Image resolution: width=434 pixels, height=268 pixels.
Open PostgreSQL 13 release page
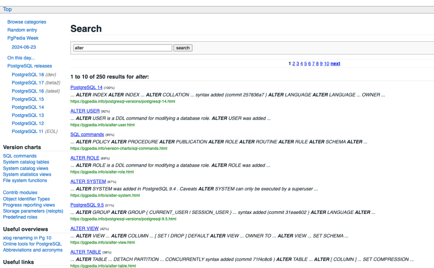coord(28,115)
